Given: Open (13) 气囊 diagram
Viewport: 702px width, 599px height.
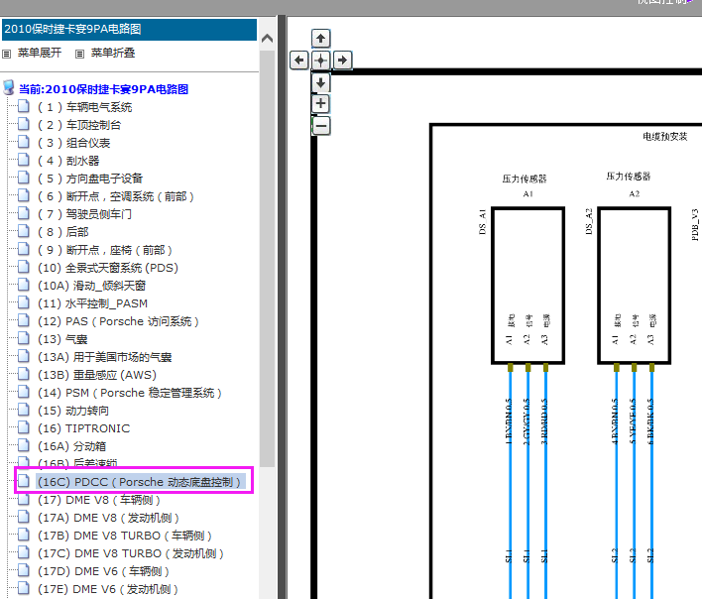Looking at the screenshot, I should [x=62, y=339].
